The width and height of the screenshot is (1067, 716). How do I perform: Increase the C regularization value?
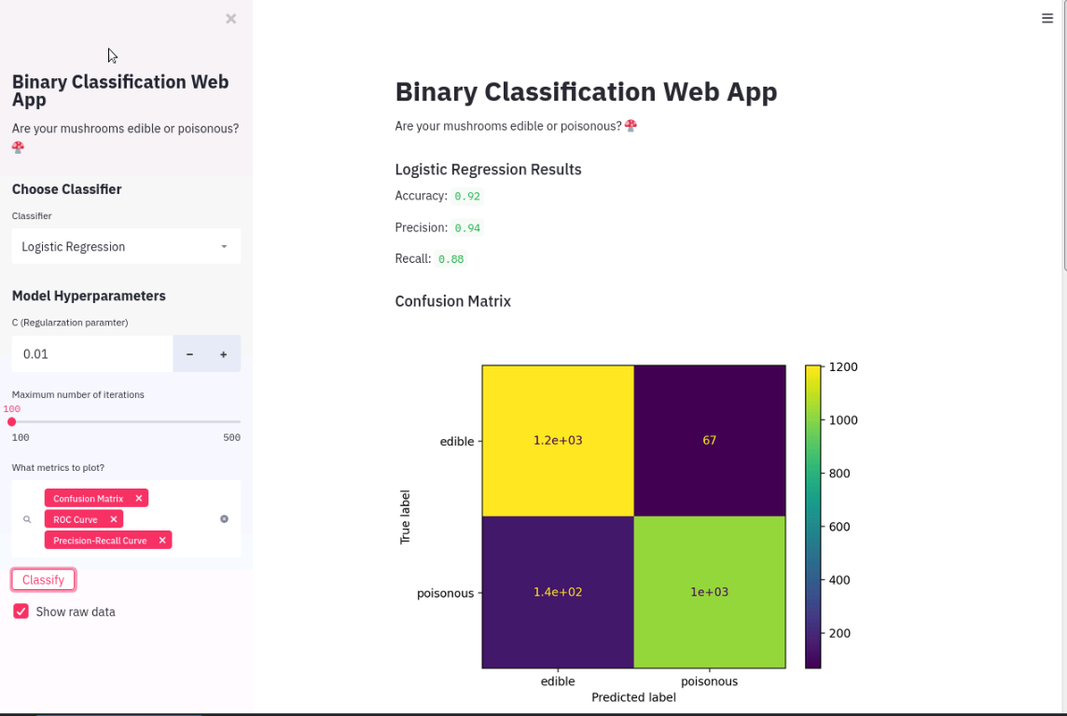pos(223,354)
